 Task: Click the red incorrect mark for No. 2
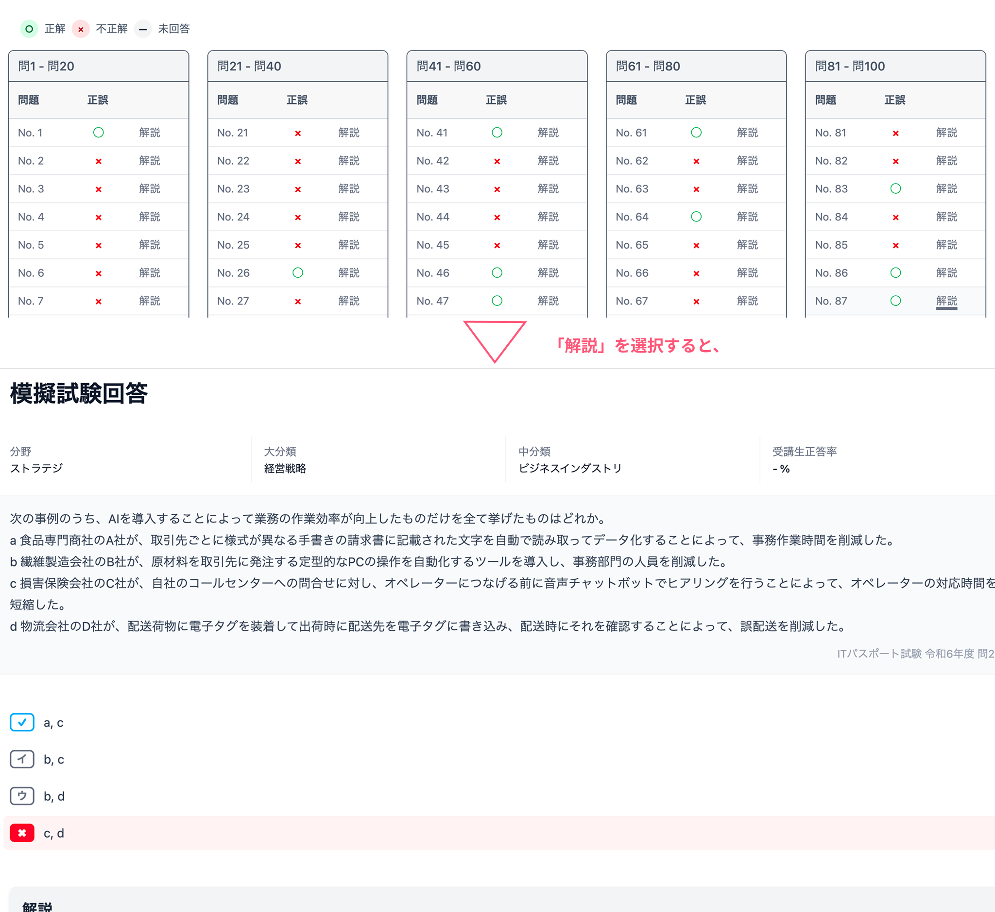point(99,160)
